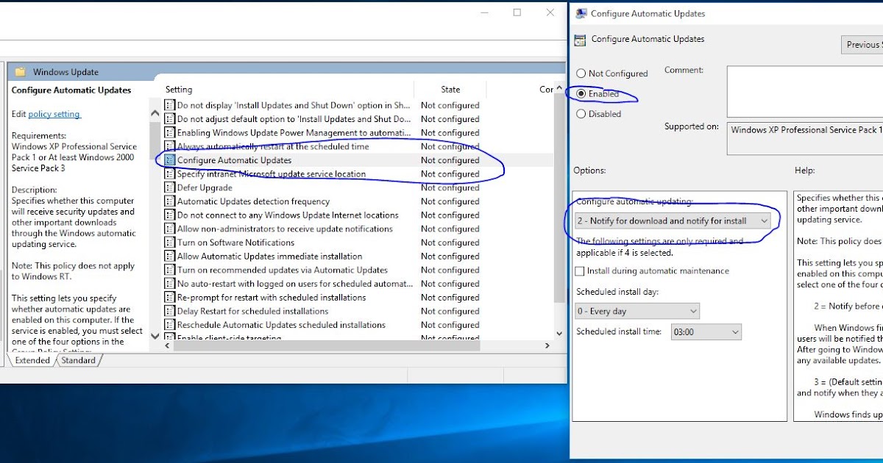Click the Windows Update folder icon
This screenshot has width=883, height=463.
20,71
